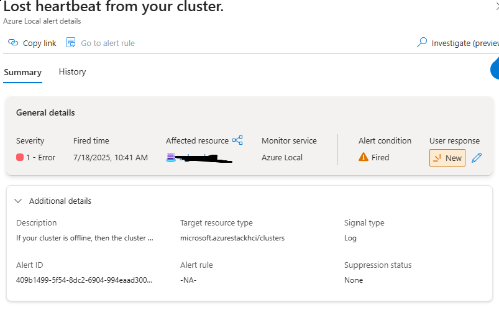
Task: Close the alert details pane
Action: (497, 6)
